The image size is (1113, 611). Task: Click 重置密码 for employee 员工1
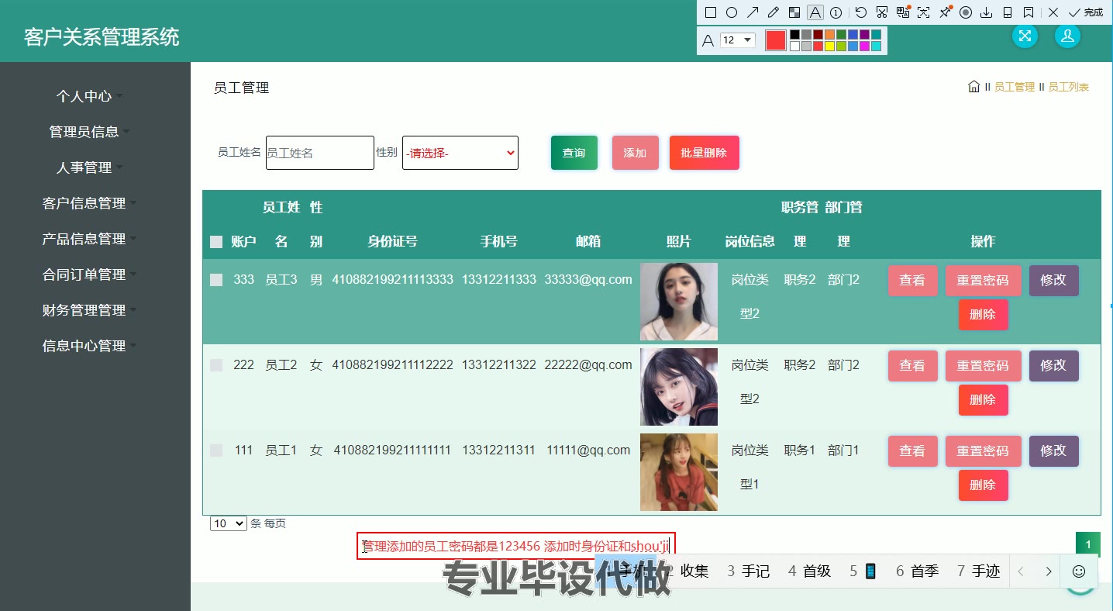point(983,450)
